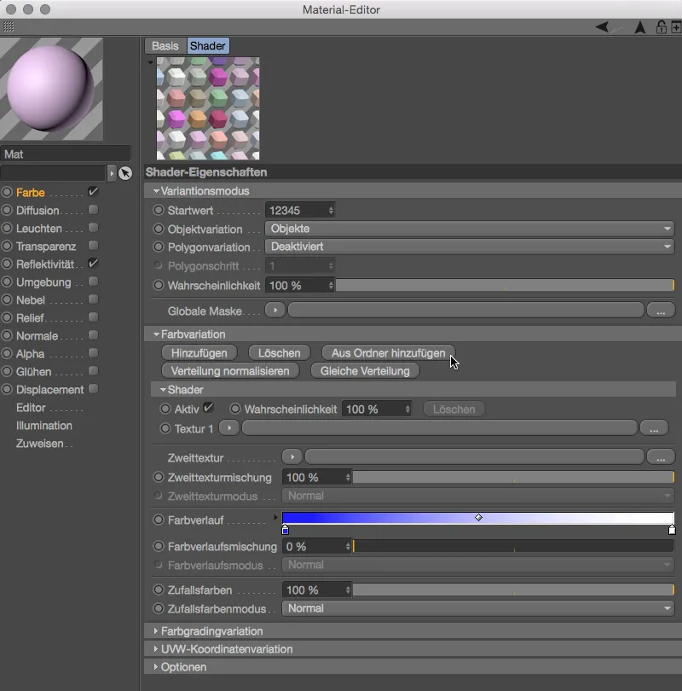Click the material name field Mat
The height and width of the screenshot is (691, 682).
pyautogui.click(x=66, y=154)
